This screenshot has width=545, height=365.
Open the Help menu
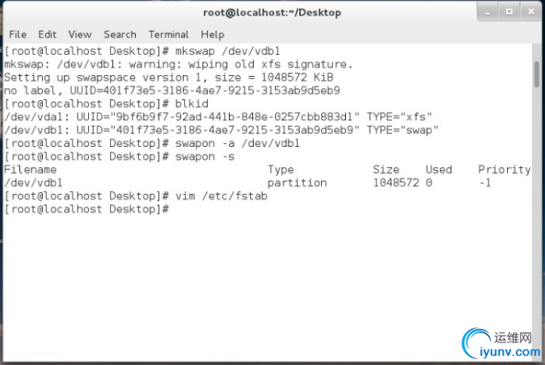[212, 35]
